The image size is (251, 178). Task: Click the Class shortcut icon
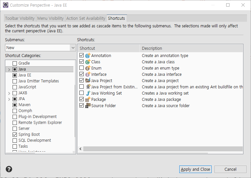[x=88, y=62]
